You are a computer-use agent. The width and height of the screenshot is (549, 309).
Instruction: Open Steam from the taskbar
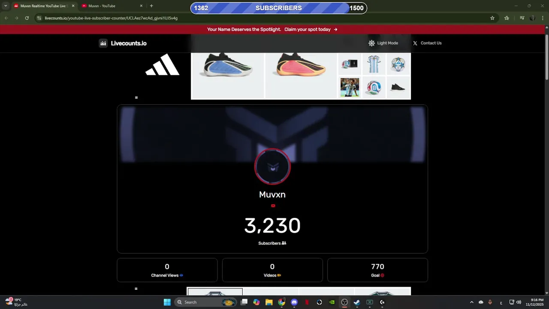click(357, 302)
